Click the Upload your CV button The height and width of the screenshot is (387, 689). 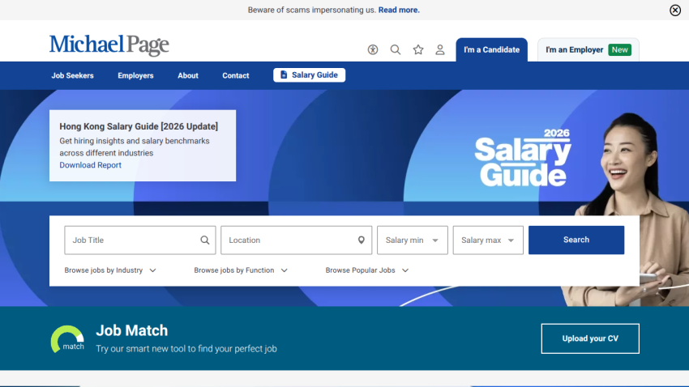coord(590,338)
